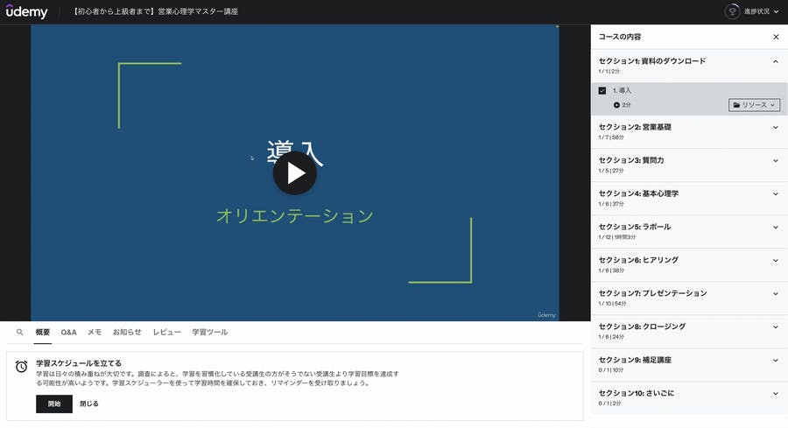Click the 閉じる link
The image size is (788, 428).
[89, 403]
